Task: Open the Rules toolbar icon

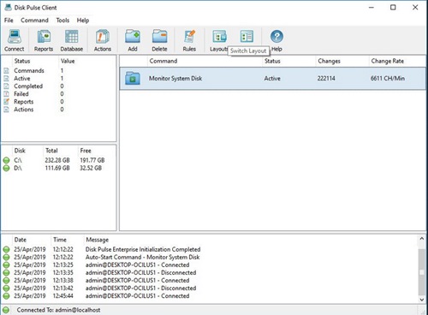Action: [189, 40]
